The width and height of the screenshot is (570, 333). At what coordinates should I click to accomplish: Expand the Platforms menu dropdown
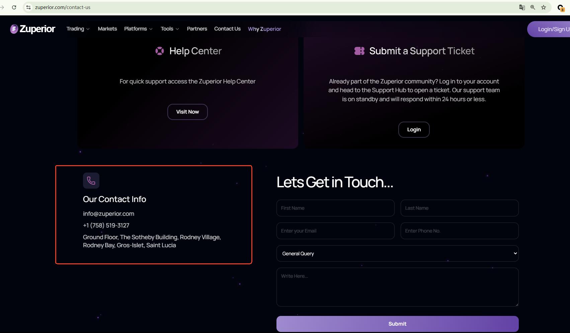pyautogui.click(x=138, y=29)
